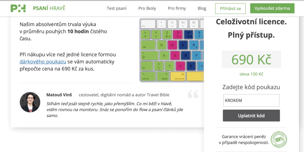Click the green control key on keyboard
The width and height of the screenshot is (304, 152).
(148, 76)
